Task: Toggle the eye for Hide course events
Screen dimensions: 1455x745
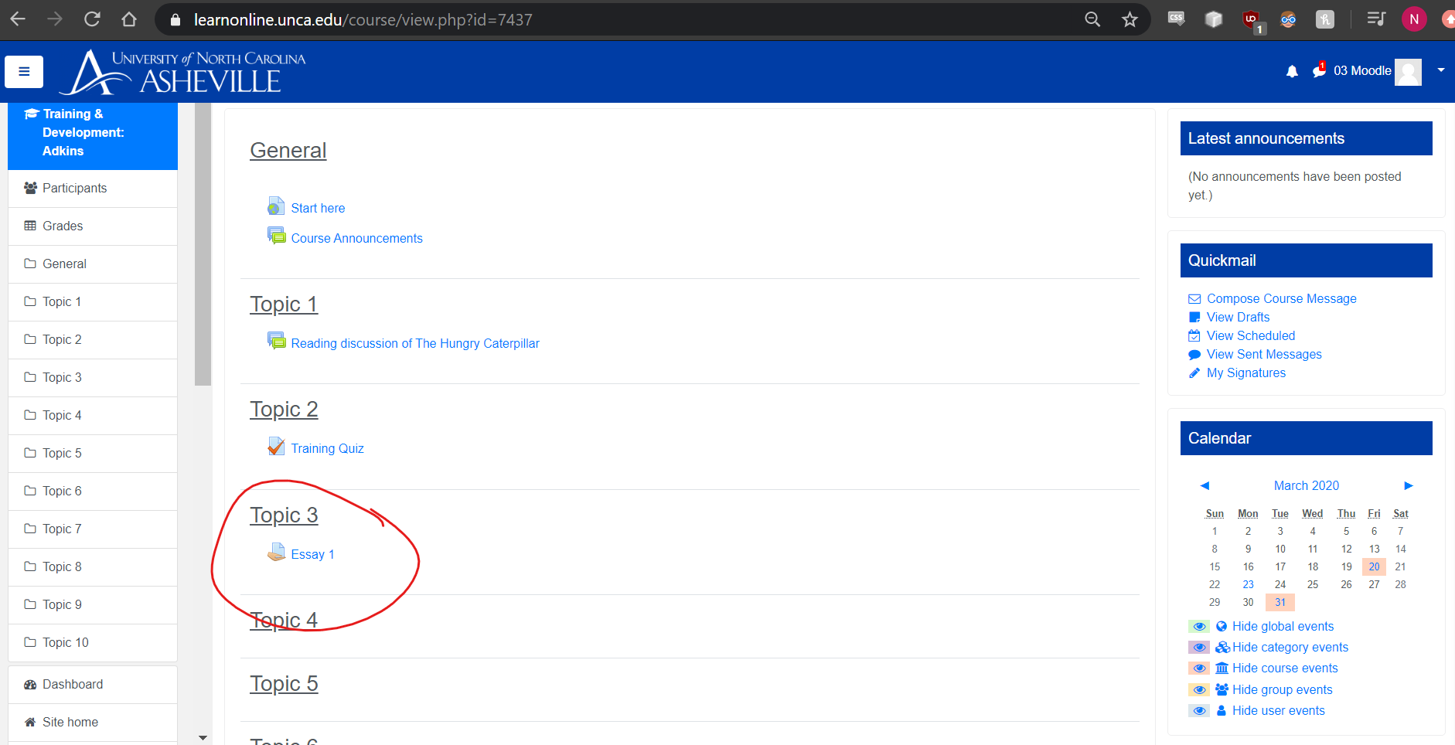Action: click(x=1199, y=668)
